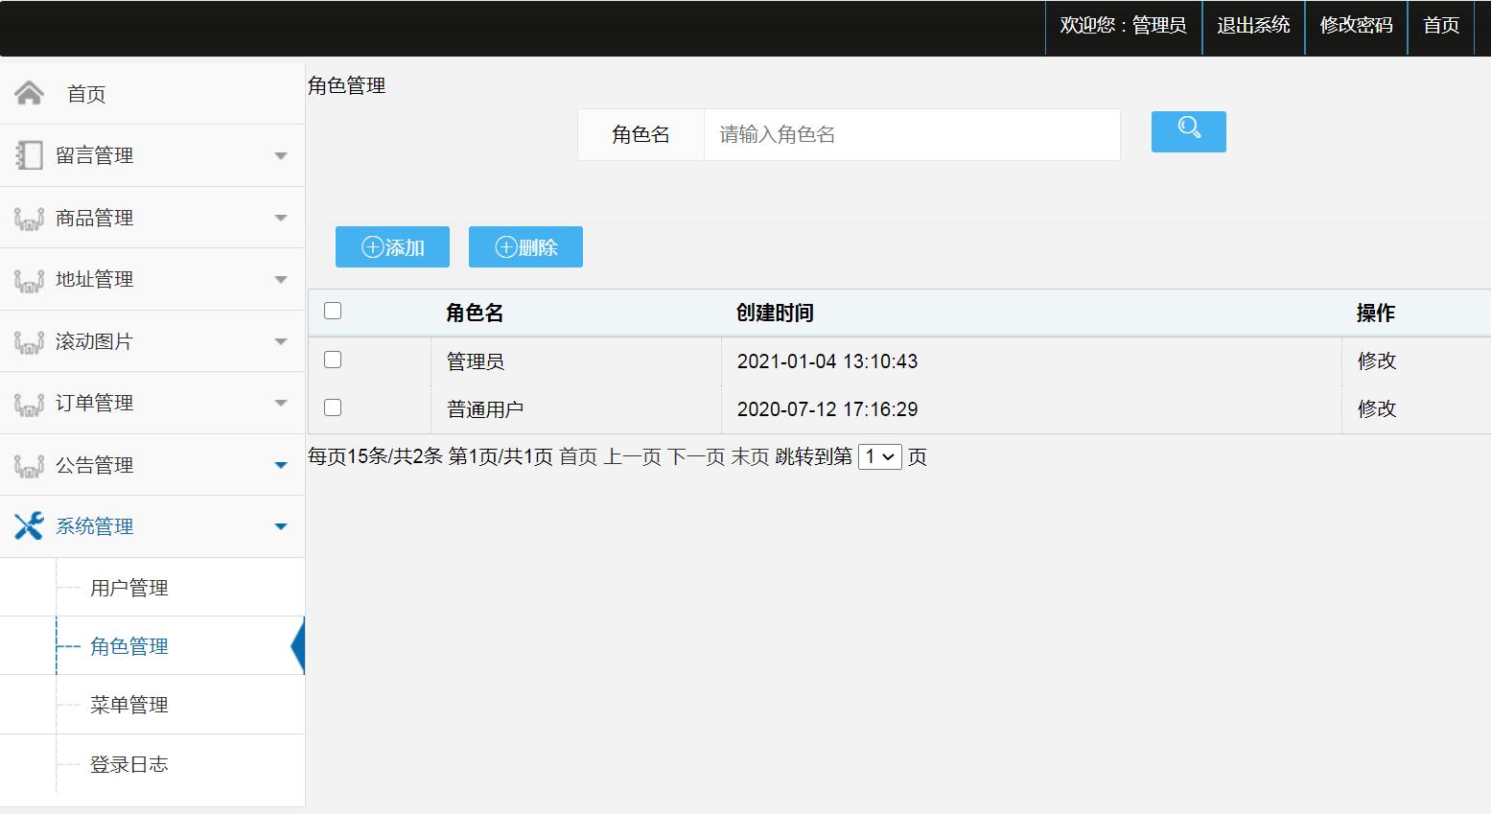Viewport: 1491px width, 814px height.
Task: Click the icon beside 订单管理
Action: [x=29, y=404]
